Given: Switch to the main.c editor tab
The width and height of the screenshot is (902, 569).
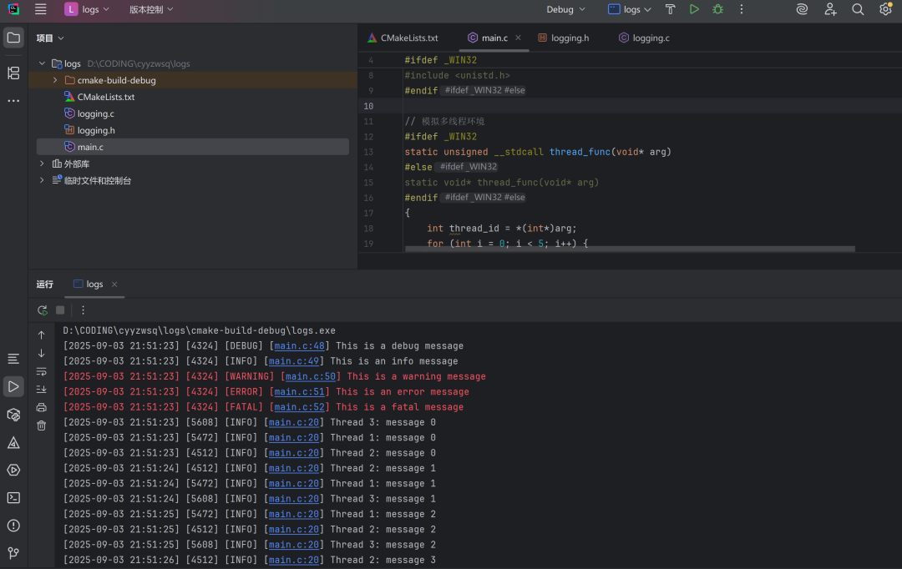Looking at the screenshot, I should click(x=494, y=38).
